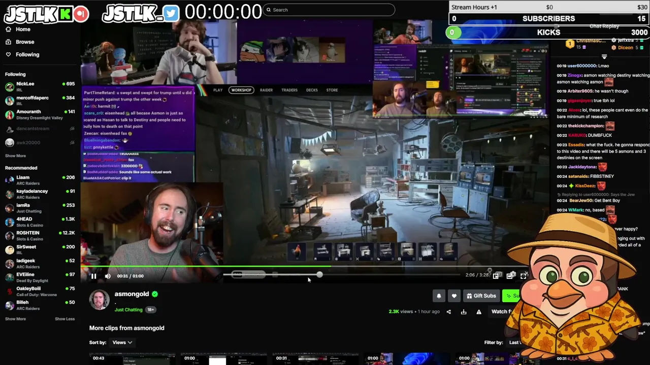The width and height of the screenshot is (650, 365).
Task: Click Amouranth's avatar icon
Action: (9, 115)
